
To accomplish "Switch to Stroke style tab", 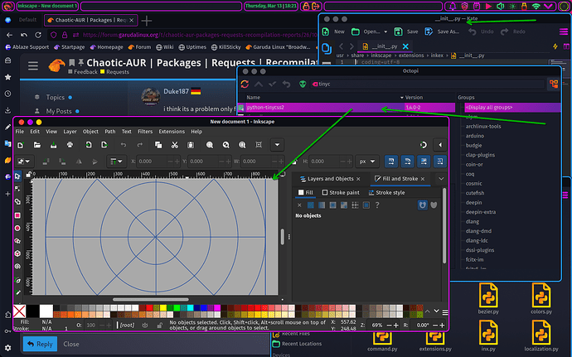I will point(386,192).
